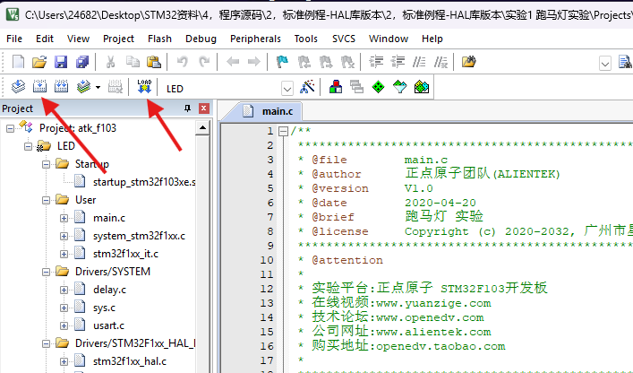Viewport: 633px width, 373px height.
Task: Indent selected lines icon
Action: click(x=376, y=62)
